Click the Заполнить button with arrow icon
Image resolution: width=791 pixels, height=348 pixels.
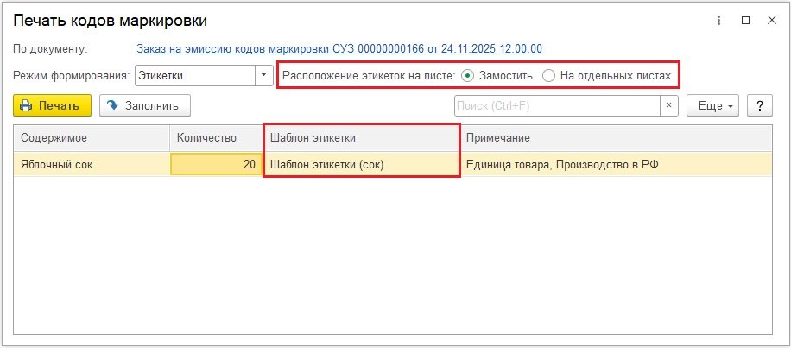click(145, 105)
